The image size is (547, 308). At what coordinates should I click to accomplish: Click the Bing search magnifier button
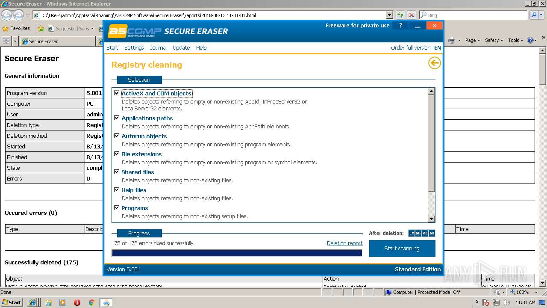point(534,15)
